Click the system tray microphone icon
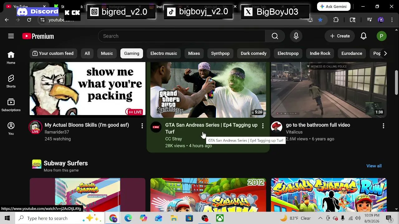This screenshot has width=399, height=224. 343,218
